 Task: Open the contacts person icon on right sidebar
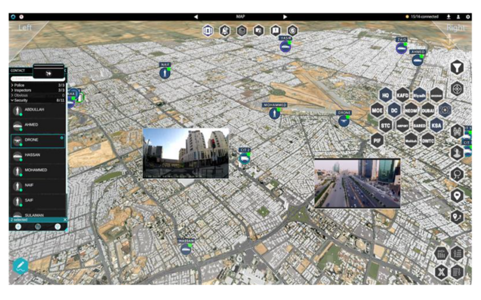click(x=457, y=152)
